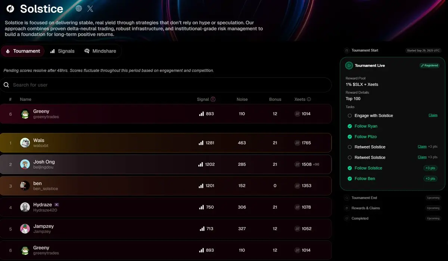This screenshot has width=448, height=261.
Task: Click the magnifier icon in the search bar
Action: [x=6, y=85]
